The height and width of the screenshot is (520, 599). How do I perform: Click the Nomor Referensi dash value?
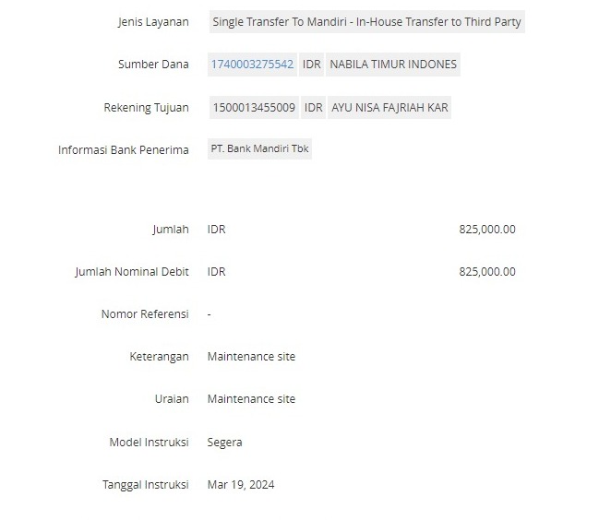tap(209, 314)
